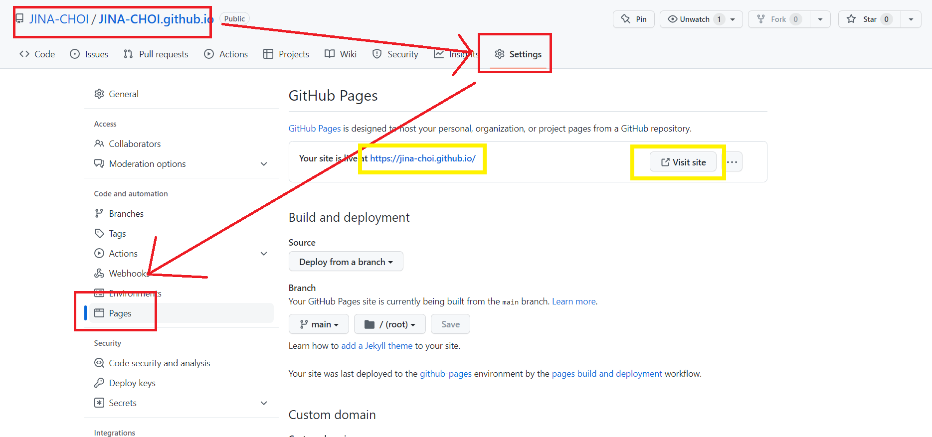Image resolution: width=932 pixels, height=437 pixels.
Task: Click the Tags tag icon
Action: click(99, 233)
